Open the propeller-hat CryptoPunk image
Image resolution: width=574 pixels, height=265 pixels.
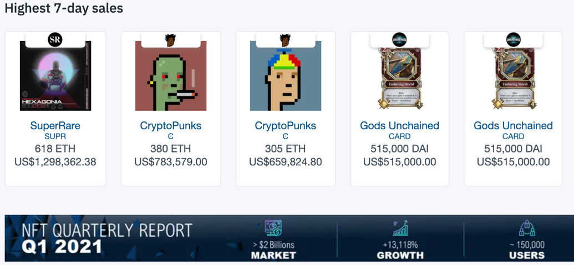(x=286, y=76)
